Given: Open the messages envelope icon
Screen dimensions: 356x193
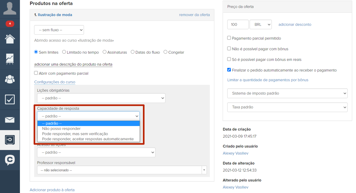Looking at the screenshot, I should click(10, 120).
